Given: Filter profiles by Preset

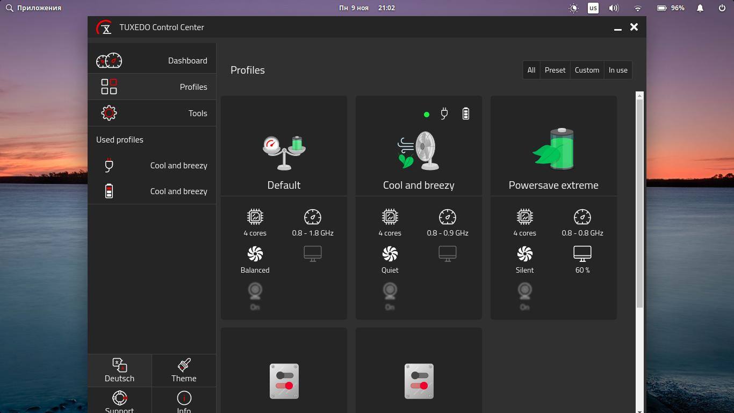Looking at the screenshot, I should point(555,70).
